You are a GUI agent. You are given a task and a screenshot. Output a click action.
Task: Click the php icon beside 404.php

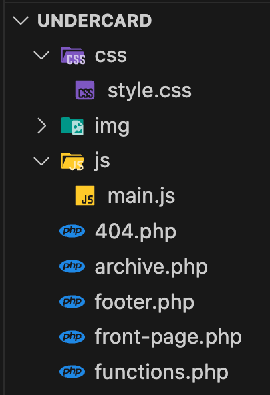click(x=72, y=231)
